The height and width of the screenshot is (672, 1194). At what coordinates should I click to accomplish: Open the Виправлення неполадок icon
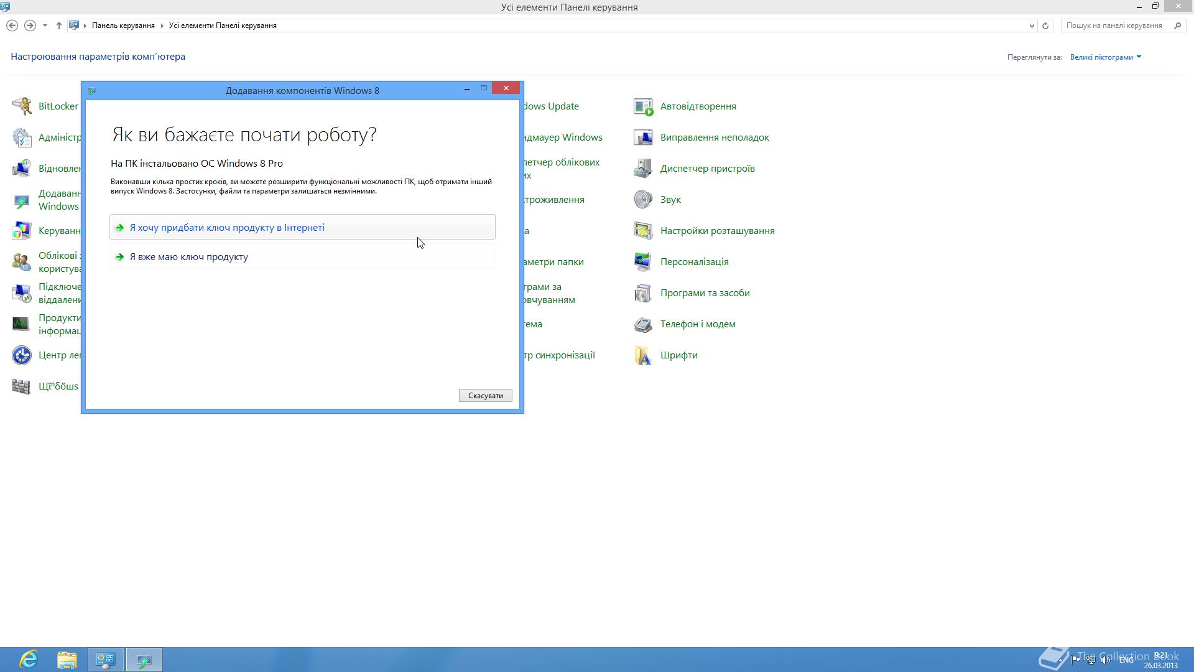(x=643, y=138)
